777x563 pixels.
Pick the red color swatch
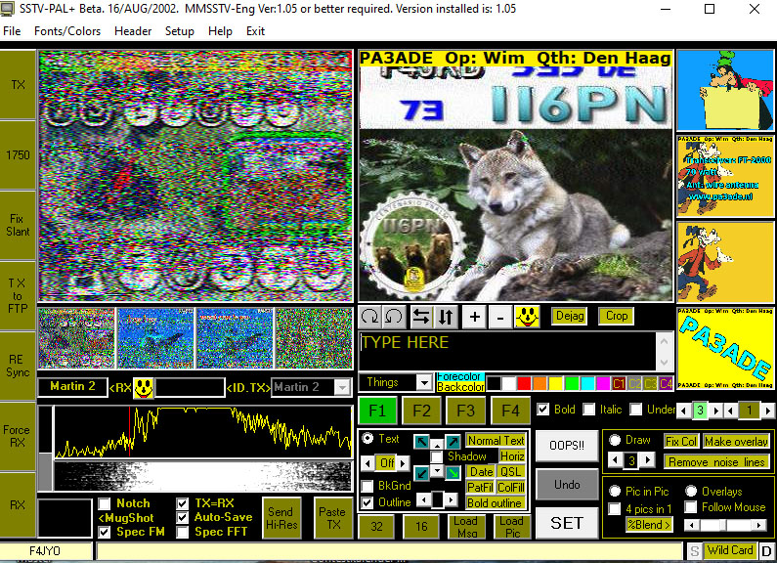524,383
